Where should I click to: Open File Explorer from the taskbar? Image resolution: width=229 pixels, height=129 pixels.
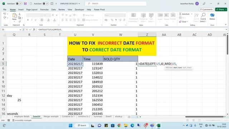pos(126,125)
